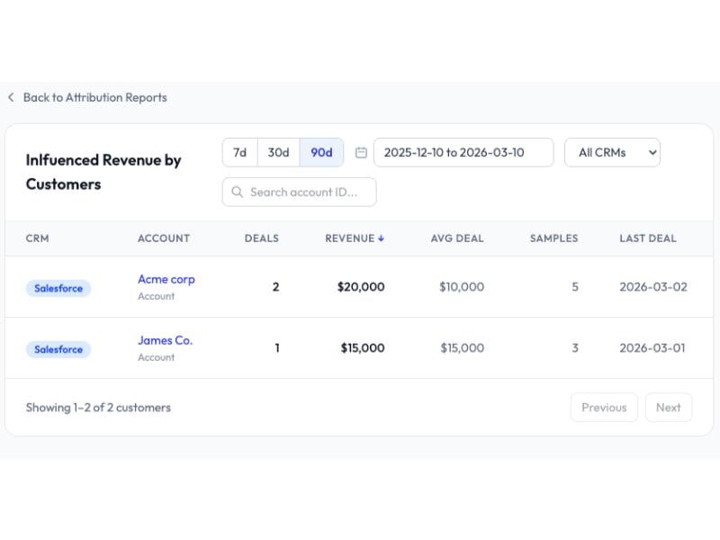
Task: Click the Previous pagination button
Action: [x=604, y=407]
